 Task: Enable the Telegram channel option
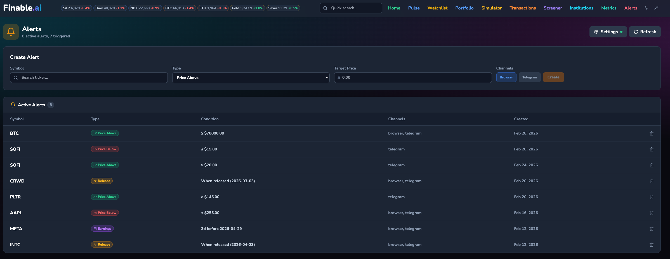(x=529, y=77)
